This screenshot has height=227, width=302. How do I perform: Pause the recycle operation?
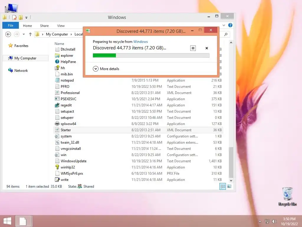(x=193, y=48)
